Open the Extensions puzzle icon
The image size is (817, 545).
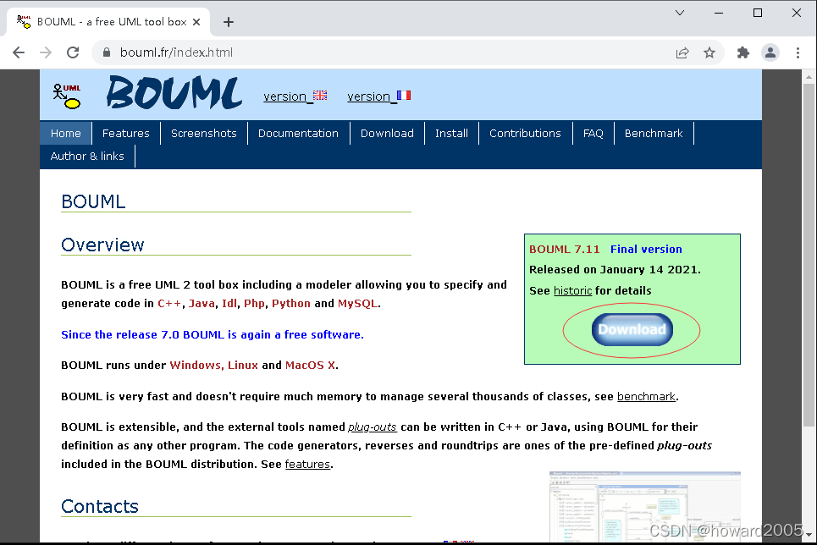[743, 52]
